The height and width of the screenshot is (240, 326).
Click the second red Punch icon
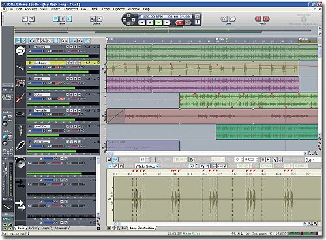[266, 19]
